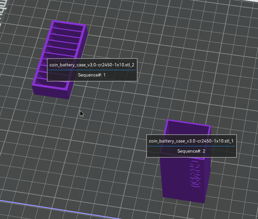Click the 'Sequence#: 2' text

point(191,151)
